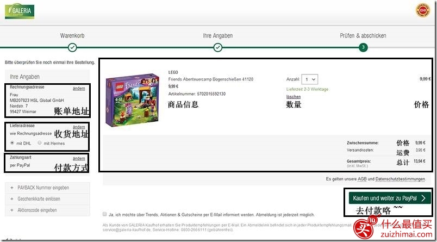The width and height of the screenshot is (437, 242).
Task: Click the Prüfen & abschicken step label
Action: (363, 36)
